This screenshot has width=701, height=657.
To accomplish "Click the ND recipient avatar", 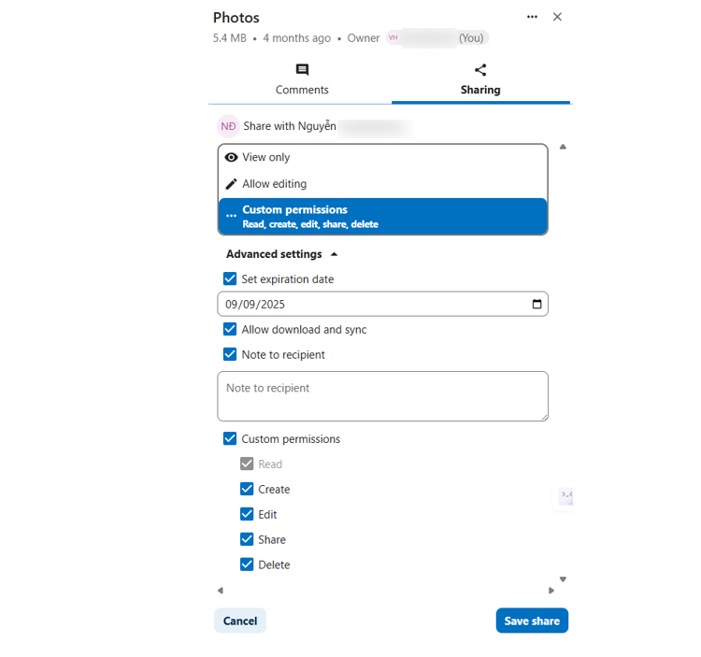I will point(228,126).
